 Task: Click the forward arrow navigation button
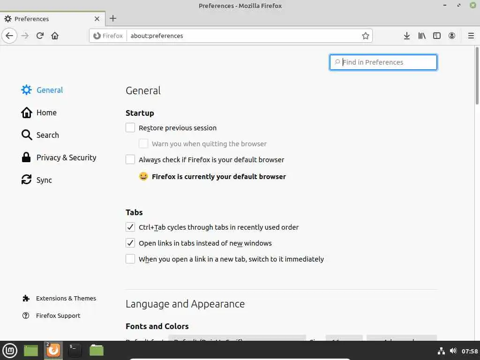point(25,36)
